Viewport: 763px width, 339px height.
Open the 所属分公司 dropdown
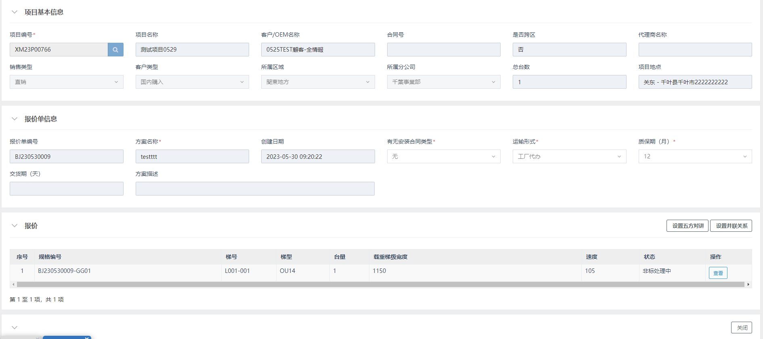pos(444,82)
